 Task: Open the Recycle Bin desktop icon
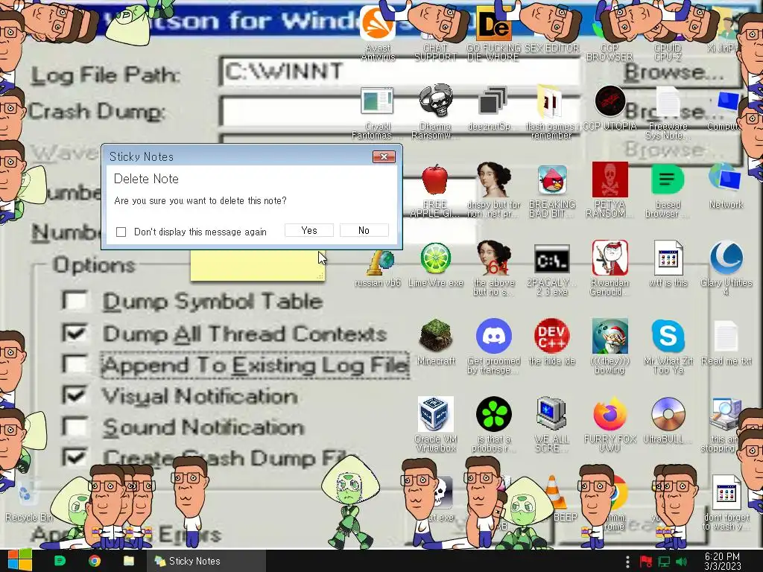(x=28, y=494)
